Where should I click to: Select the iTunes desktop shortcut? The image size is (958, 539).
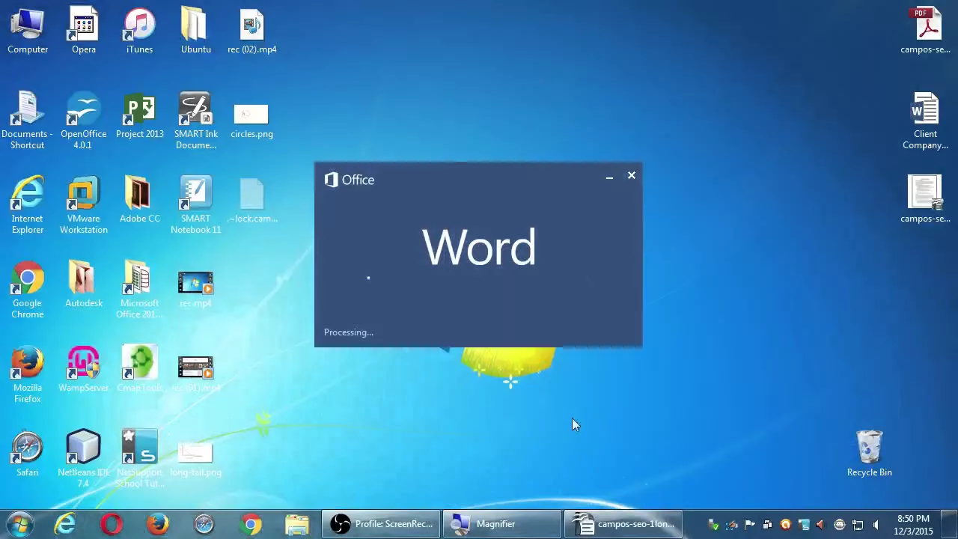click(x=139, y=30)
